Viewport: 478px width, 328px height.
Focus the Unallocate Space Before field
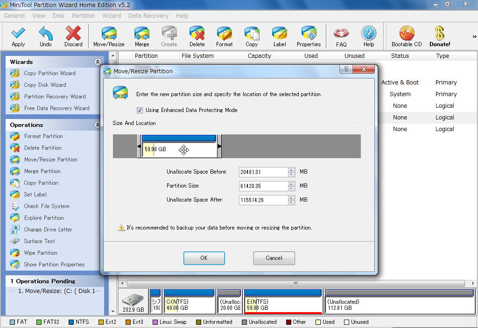[263, 172]
